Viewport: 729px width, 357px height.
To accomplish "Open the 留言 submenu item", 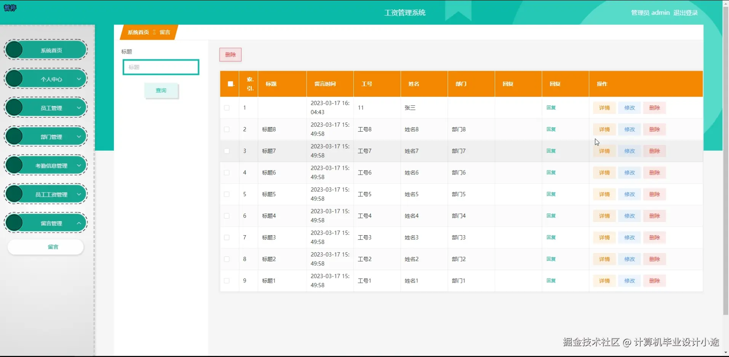I will click(46, 247).
